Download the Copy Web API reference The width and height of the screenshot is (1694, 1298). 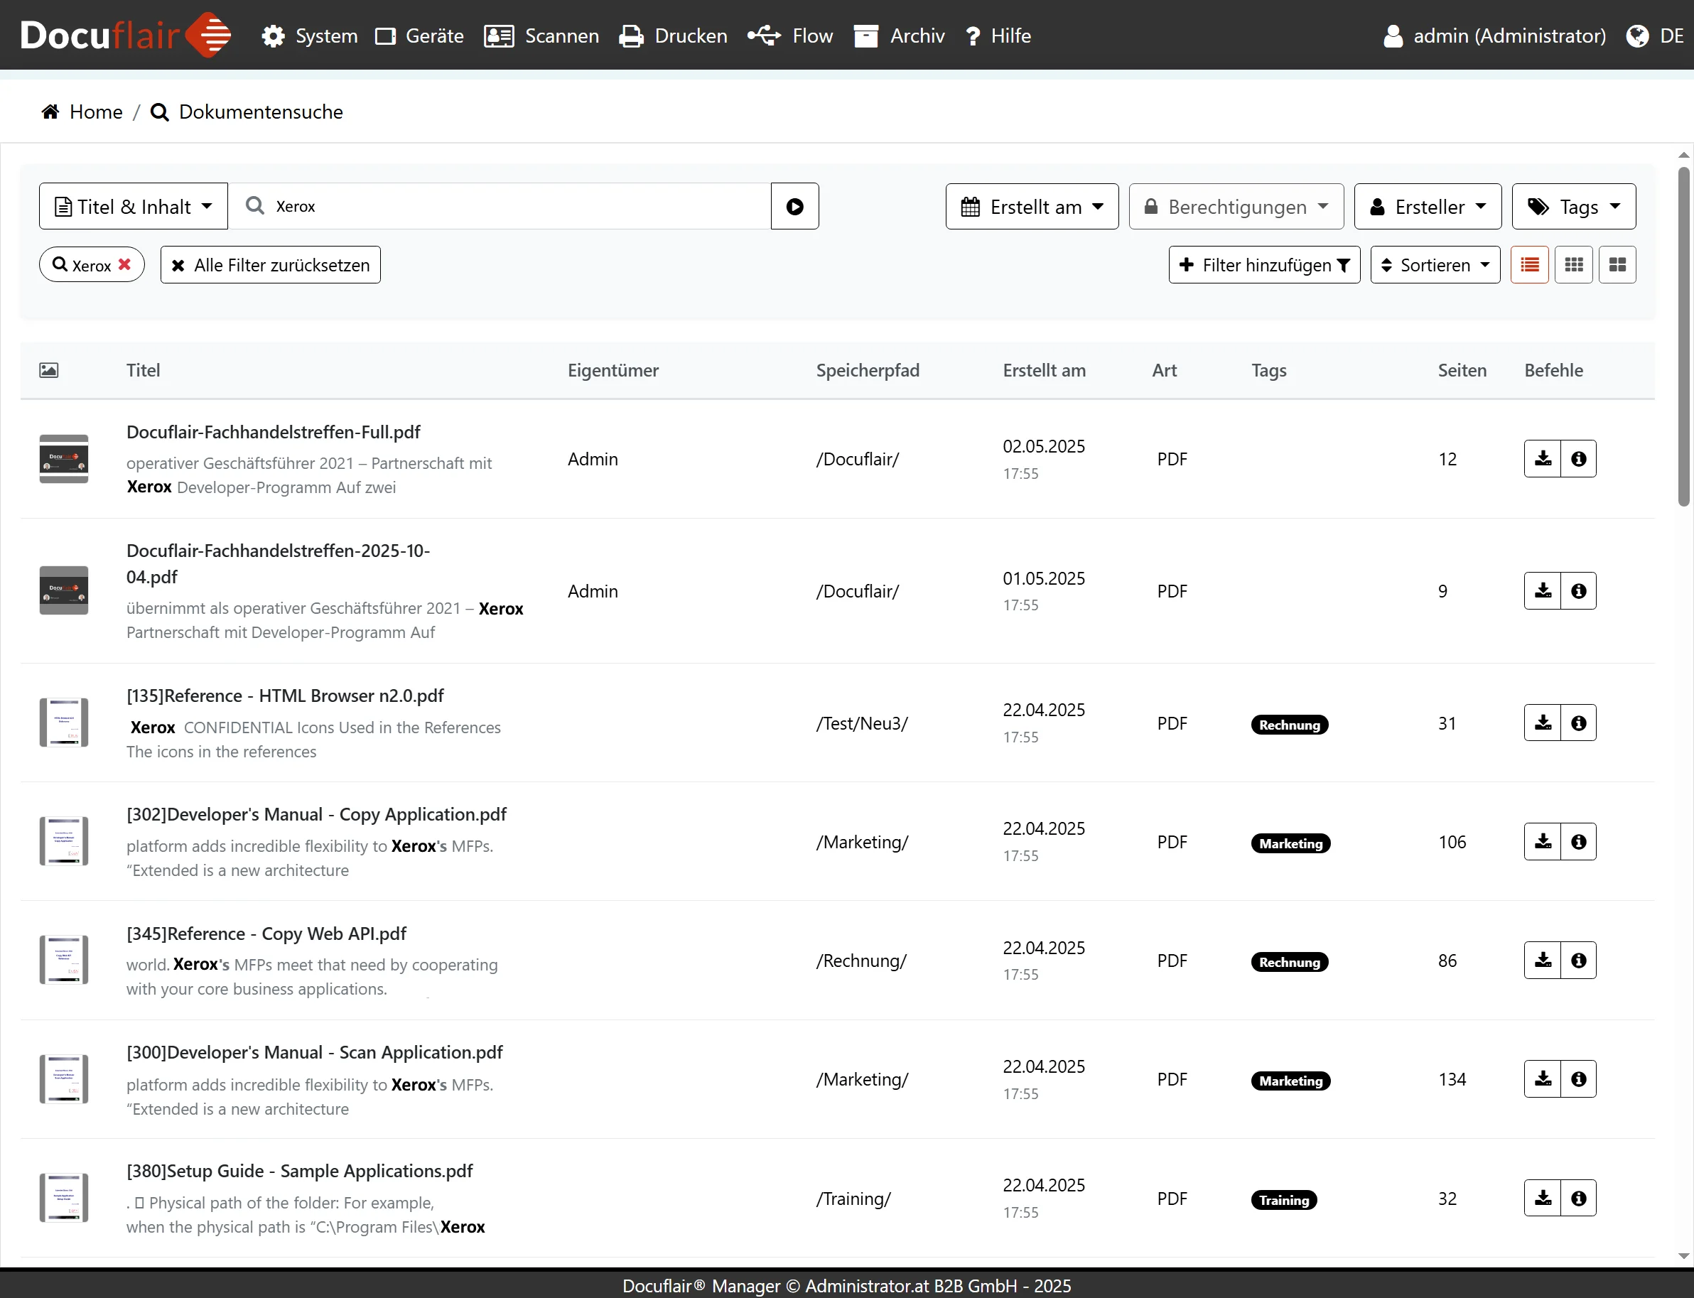click(x=1543, y=961)
